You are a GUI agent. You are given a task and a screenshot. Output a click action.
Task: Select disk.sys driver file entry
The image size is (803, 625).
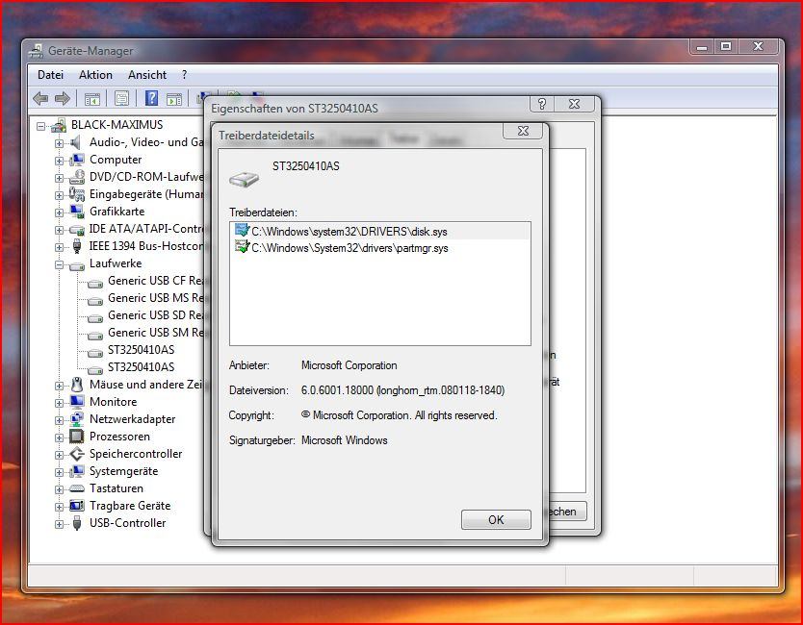click(380, 231)
